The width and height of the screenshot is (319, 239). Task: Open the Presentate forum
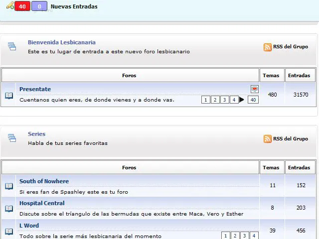[35, 89]
